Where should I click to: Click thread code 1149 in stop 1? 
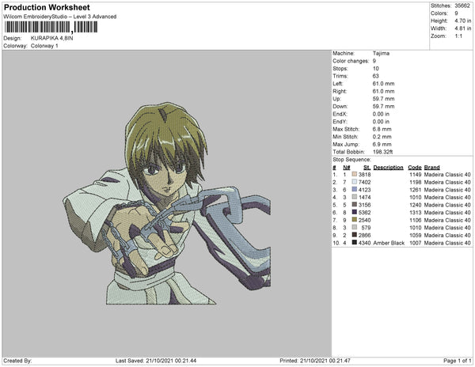pyautogui.click(x=416, y=175)
